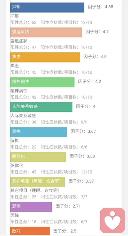This screenshot has width=128, height=236.
Task: Select the blue 抑郁 bar
Action: coord(47,7)
